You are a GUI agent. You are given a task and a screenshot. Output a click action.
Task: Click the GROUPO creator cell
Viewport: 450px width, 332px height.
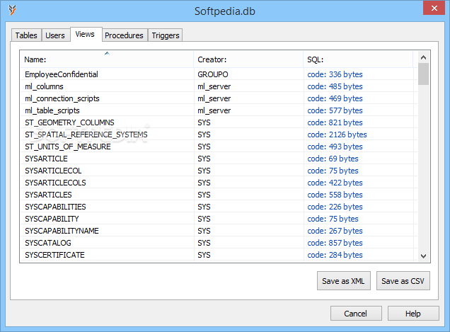click(x=213, y=74)
